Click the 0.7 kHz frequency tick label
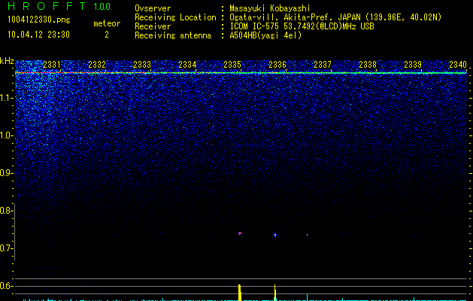473x301 pixels. pyautogui.click(x=5, y=248)
